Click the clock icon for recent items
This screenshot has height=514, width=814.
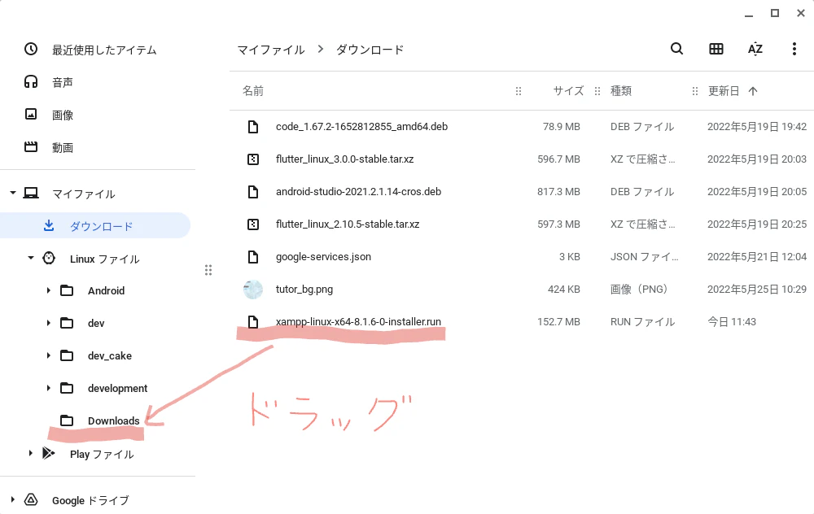coord(31,50)
